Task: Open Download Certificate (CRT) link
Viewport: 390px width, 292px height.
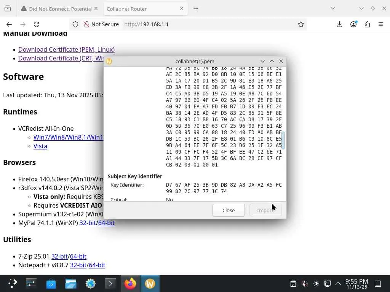Action: pyautogui.click(x=61, y=58)
